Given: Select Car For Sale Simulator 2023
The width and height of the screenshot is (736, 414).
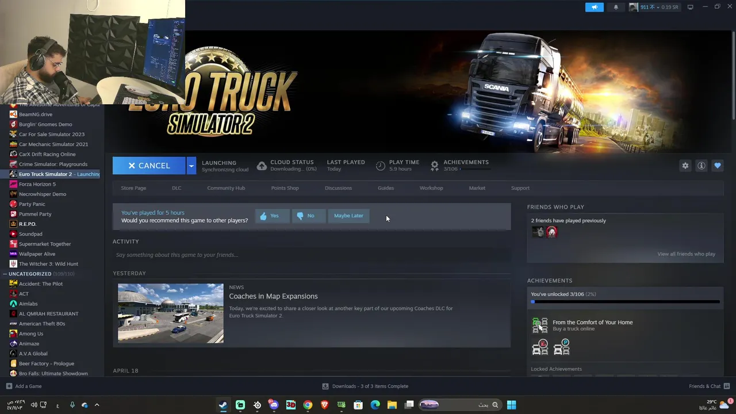Looking at the screenshot, I should 52,134.
